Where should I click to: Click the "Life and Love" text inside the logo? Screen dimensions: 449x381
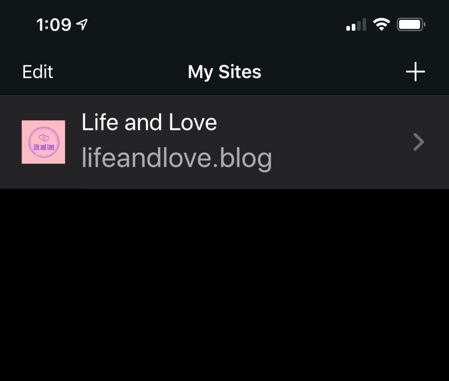(x=44, y=147)
